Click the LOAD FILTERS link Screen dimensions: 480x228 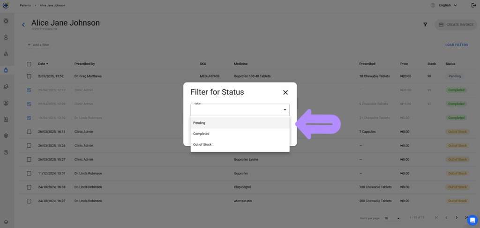tap(457, 45)
